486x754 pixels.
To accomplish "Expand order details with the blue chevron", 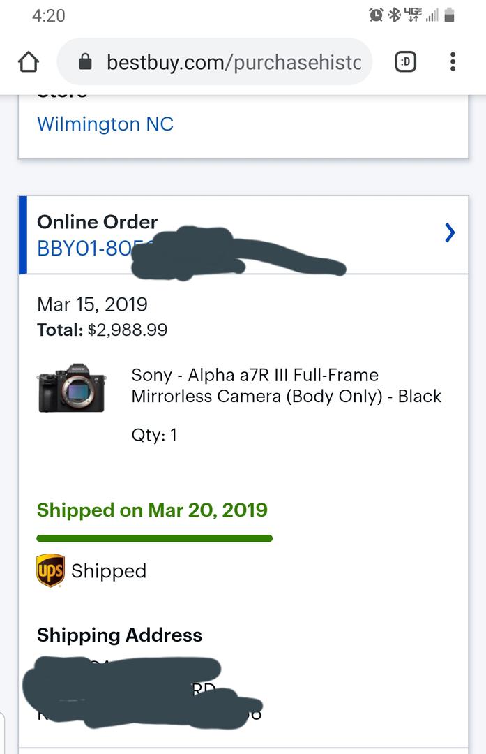I will pyautogui.click(x=450, y=232).
